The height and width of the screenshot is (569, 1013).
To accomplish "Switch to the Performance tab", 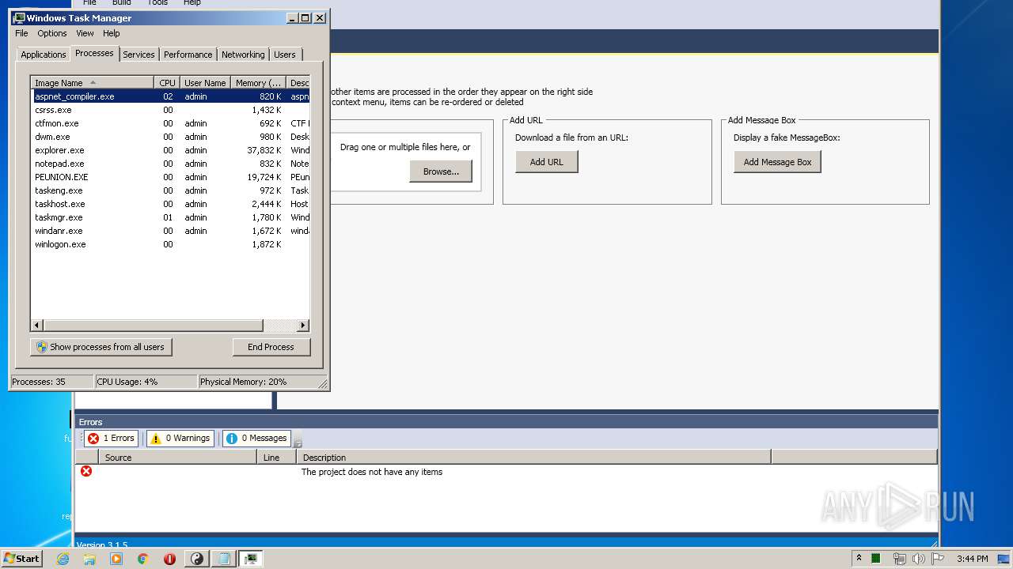I will 188,55.
